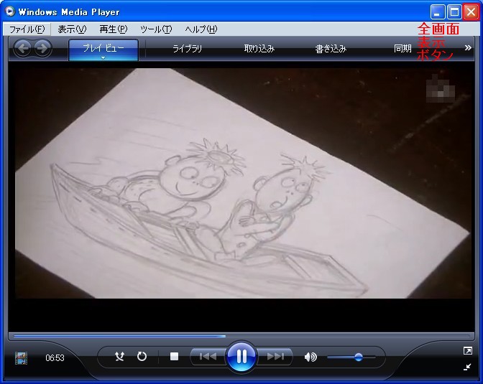This screenshot has width=483, height=384.
Task: Pause the playing video
Action: point(241,357)
